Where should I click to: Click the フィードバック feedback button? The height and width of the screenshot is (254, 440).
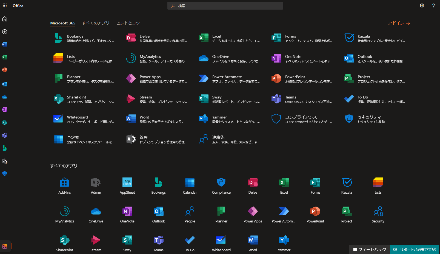click(x=370, y=249)
